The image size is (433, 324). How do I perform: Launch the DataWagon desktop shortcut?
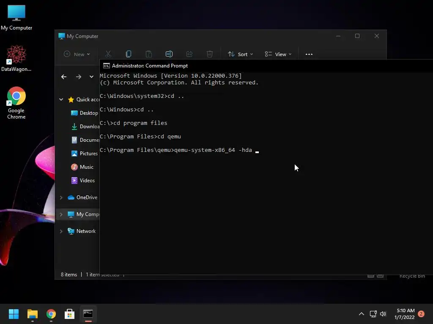16,58
